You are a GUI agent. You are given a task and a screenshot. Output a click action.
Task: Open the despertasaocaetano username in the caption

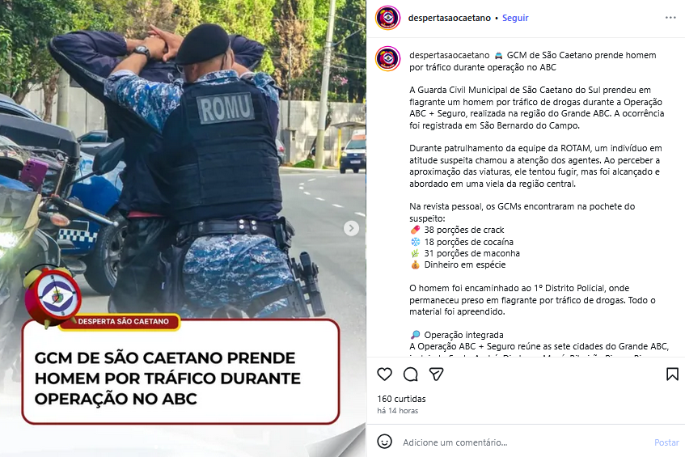[x=449, y=55]
